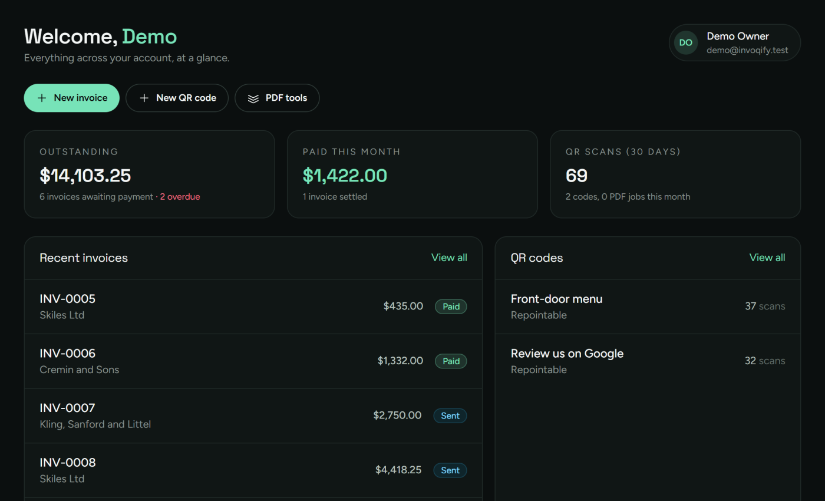Click the Paid This Month $1,422.00 amount
Viewport: 825px width, 501px height.
(345, 176)
